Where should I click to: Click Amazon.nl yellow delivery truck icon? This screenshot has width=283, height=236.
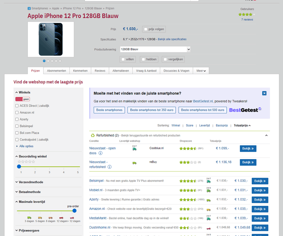[209, 209]
